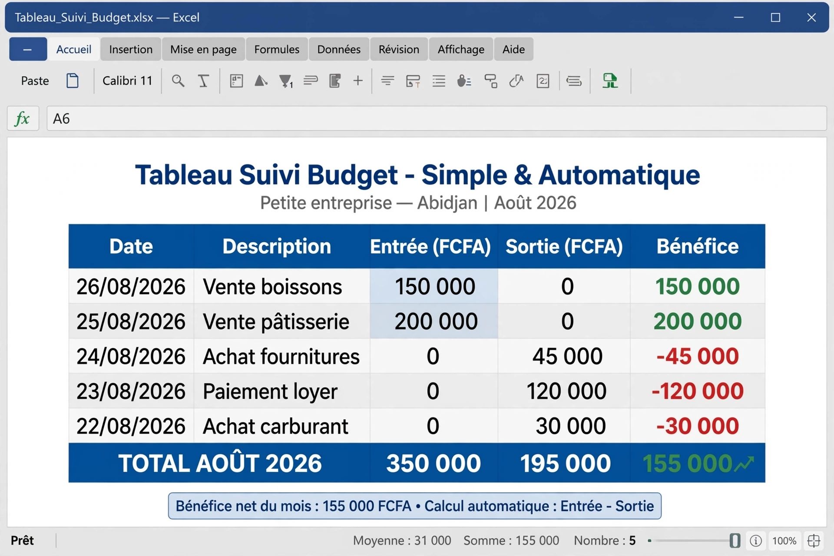This screenshot has height=556, width=834.
Task: Select the Achat carburant cell
Action: tap(281, 426)
